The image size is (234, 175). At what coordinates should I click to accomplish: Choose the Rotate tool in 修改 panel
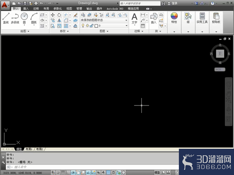point(59,15)
